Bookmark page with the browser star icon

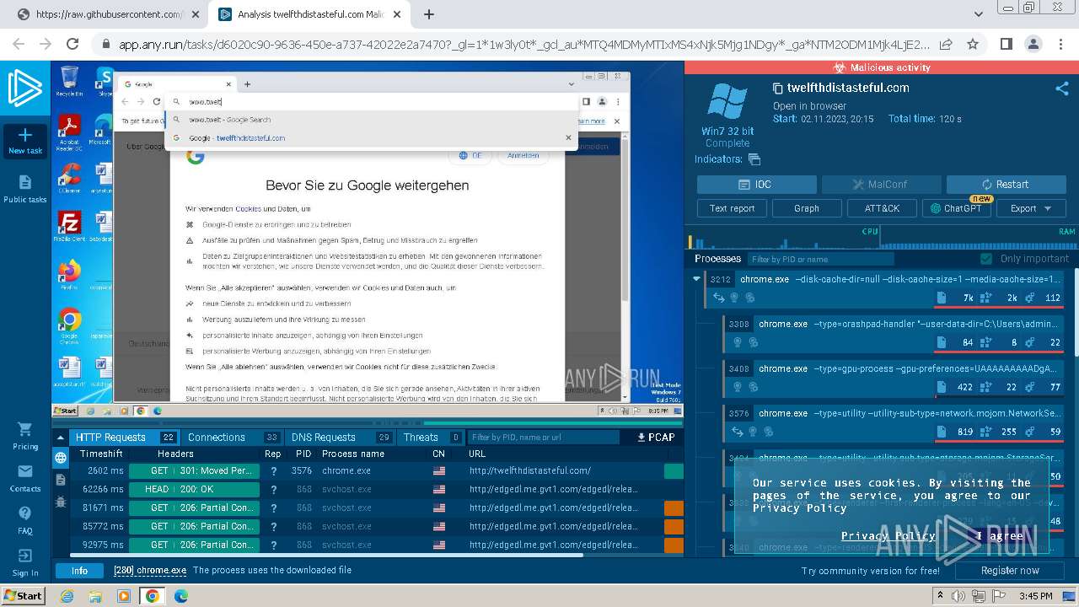973,44
